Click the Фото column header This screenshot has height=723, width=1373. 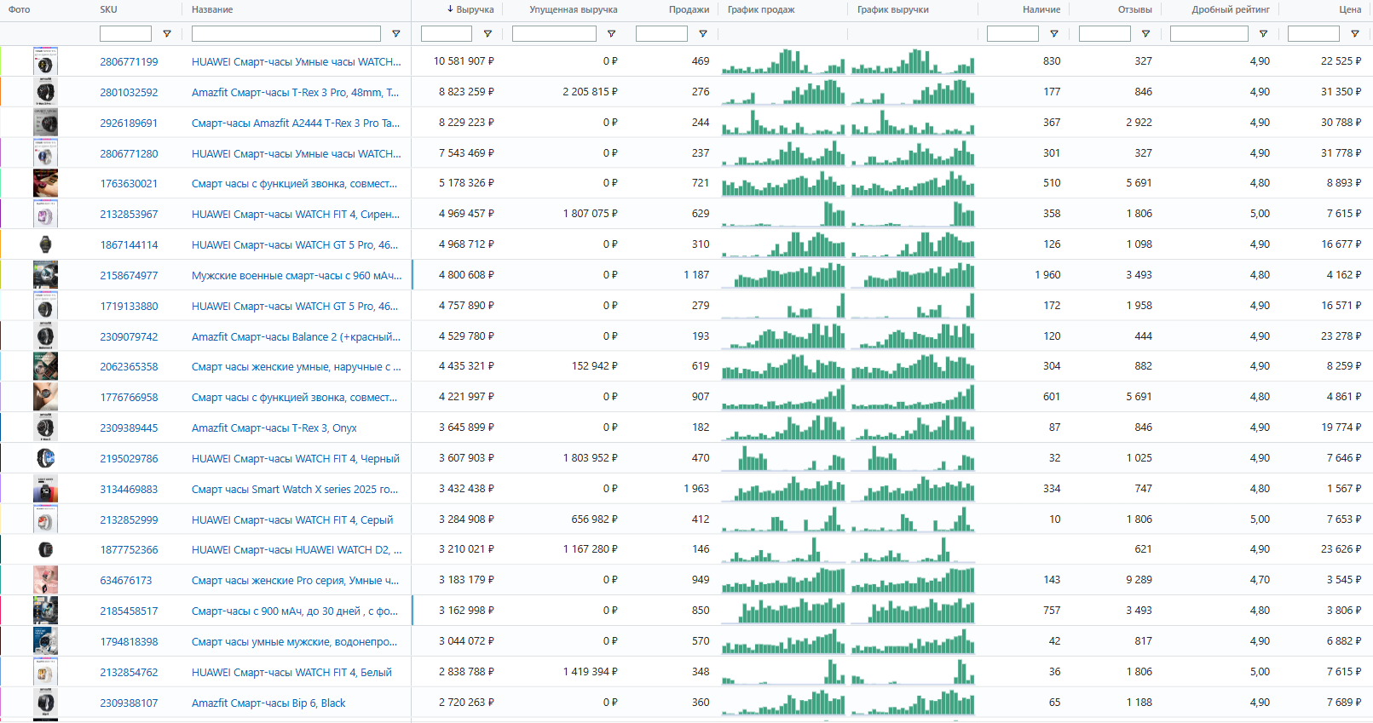coord(20,10)
